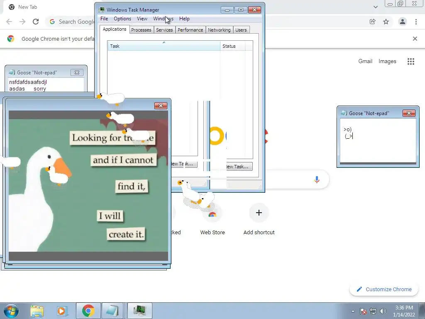Switch to the Performance tab
This screenshot has width=425, height=319.
tap(190, 30)
